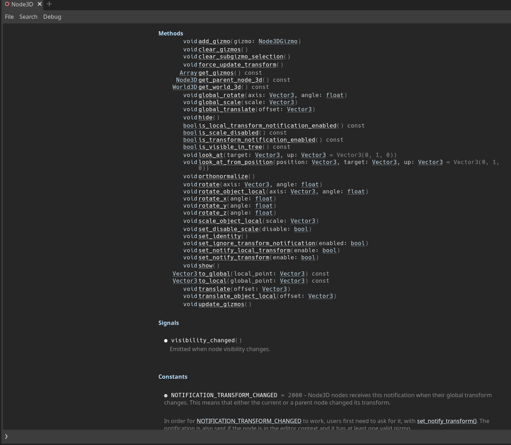Open a new tab with the plus icon

(49, 4)
